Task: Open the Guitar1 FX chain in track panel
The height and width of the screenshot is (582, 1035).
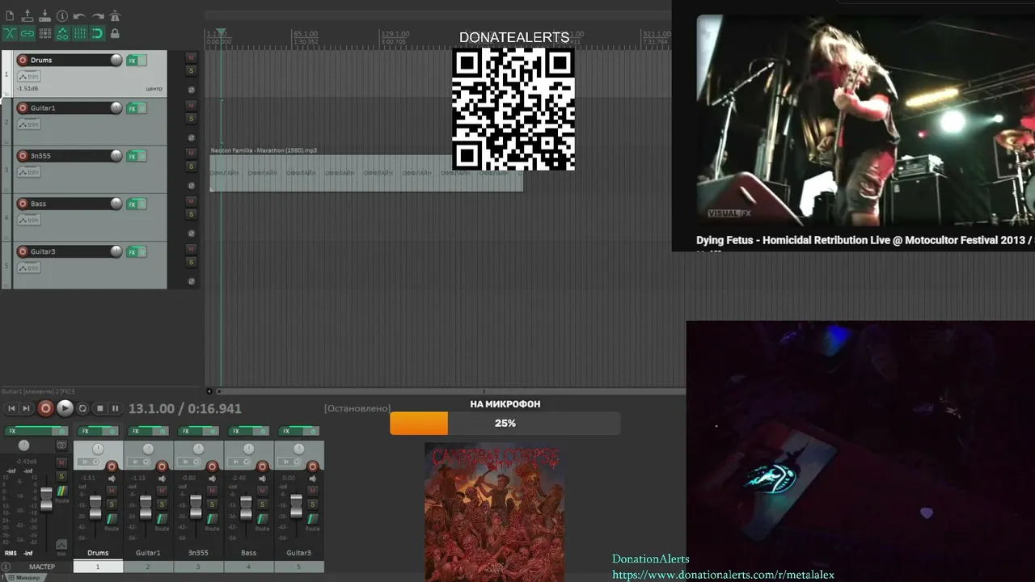Action: tap(132, 108)
